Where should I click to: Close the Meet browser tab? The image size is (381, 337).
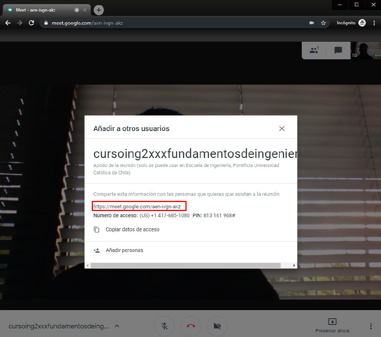85,10
